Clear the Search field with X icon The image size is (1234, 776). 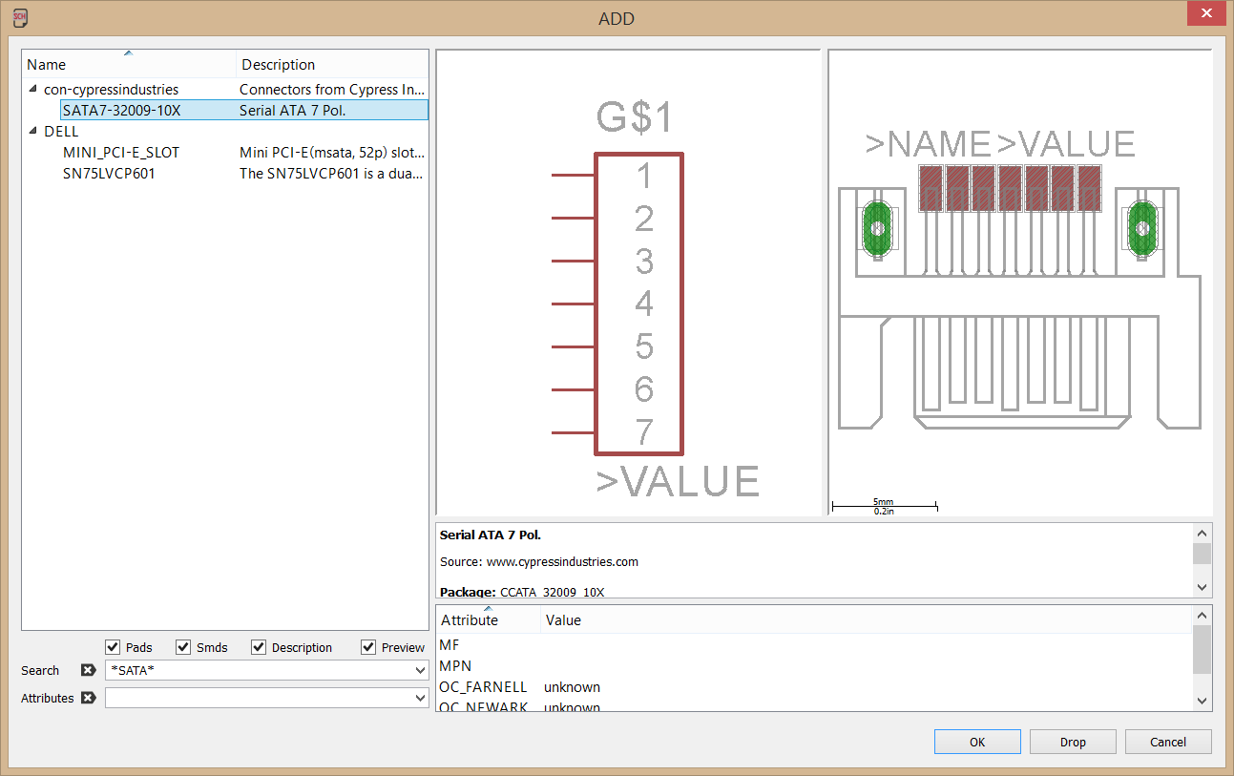(88, 671)
